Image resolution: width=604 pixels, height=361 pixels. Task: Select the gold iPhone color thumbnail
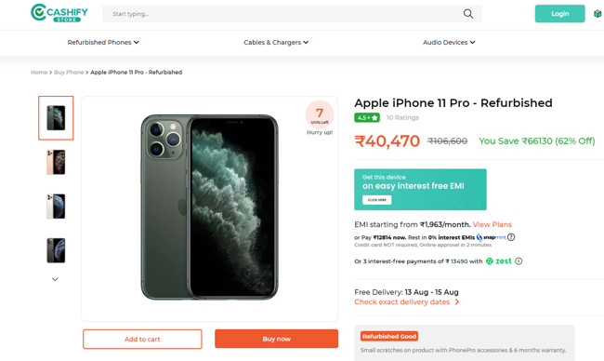(x=56, y=162)
